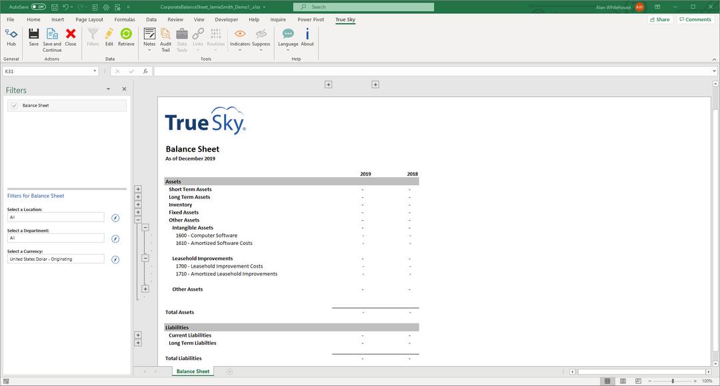The image size is (720, 386).
Task: Click the Select a Currency field
Action: pos(56,259)
